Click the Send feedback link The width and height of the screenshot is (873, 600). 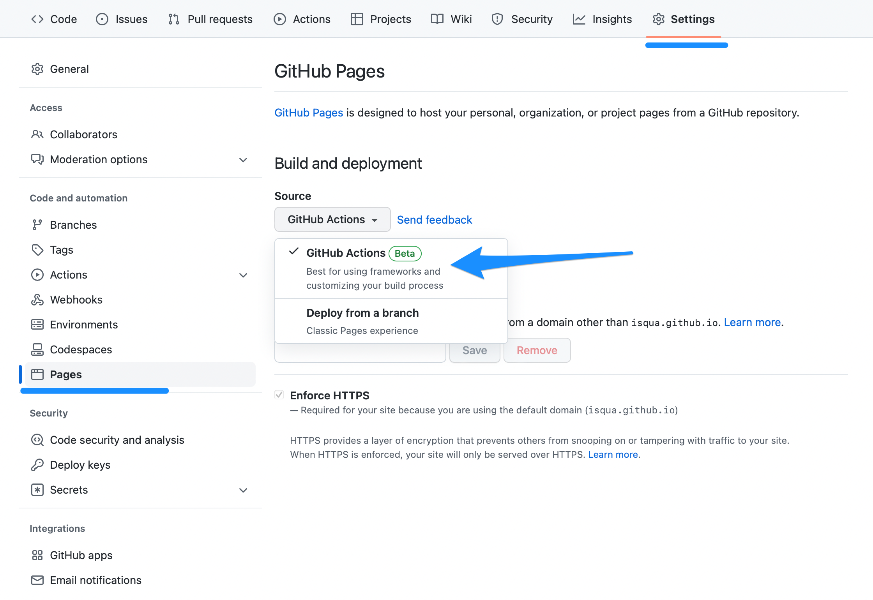pos(434,219)
